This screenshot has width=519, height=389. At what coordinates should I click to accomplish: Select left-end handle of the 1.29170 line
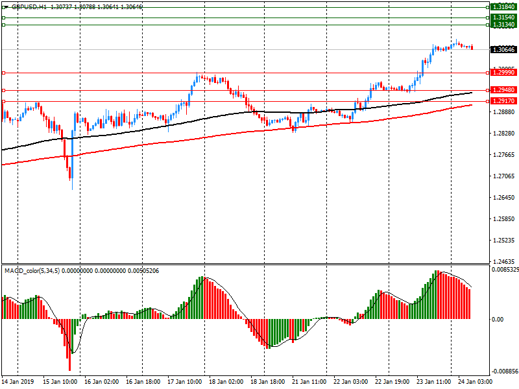pos(4,101)
